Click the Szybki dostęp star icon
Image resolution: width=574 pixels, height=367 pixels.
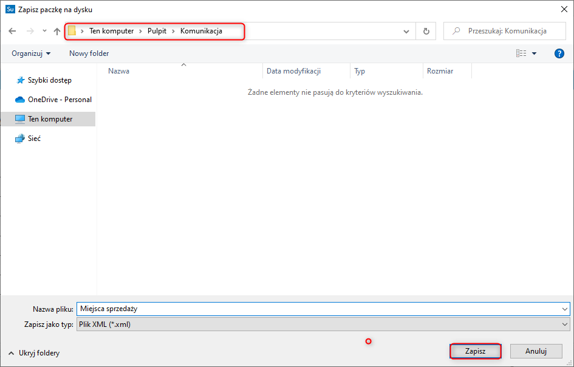click(x=21, y=80)
